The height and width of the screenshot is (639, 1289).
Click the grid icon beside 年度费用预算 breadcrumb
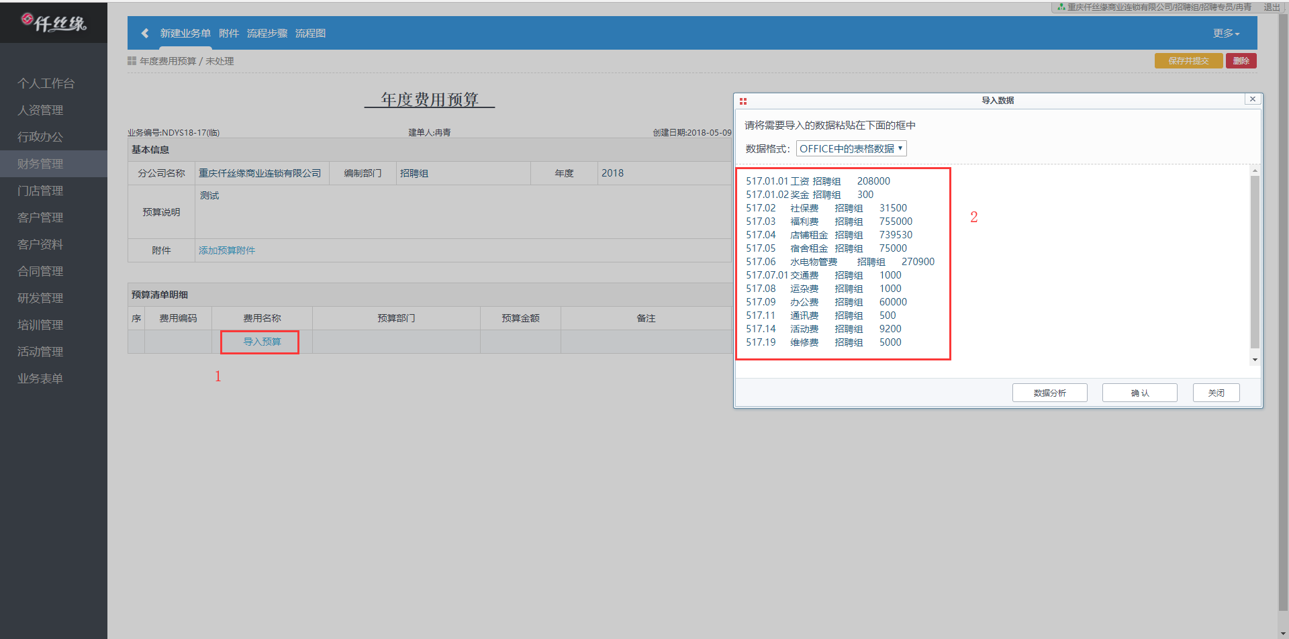(132, 61)
